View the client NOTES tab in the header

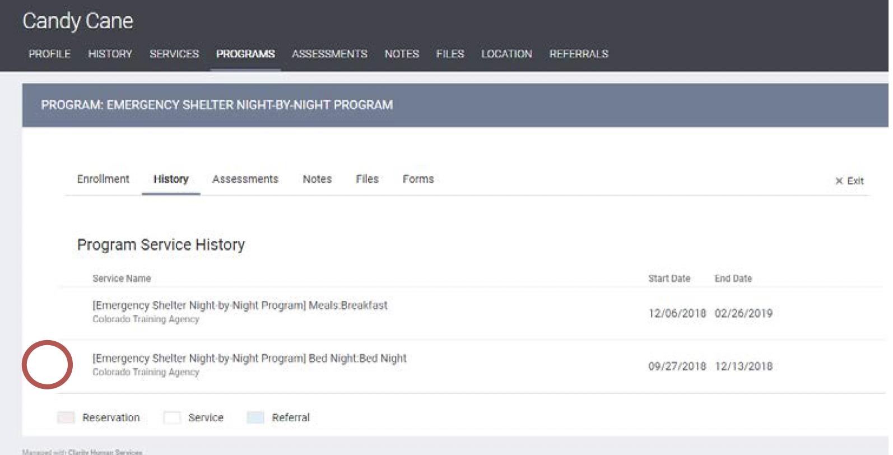[x=402, y=54]
